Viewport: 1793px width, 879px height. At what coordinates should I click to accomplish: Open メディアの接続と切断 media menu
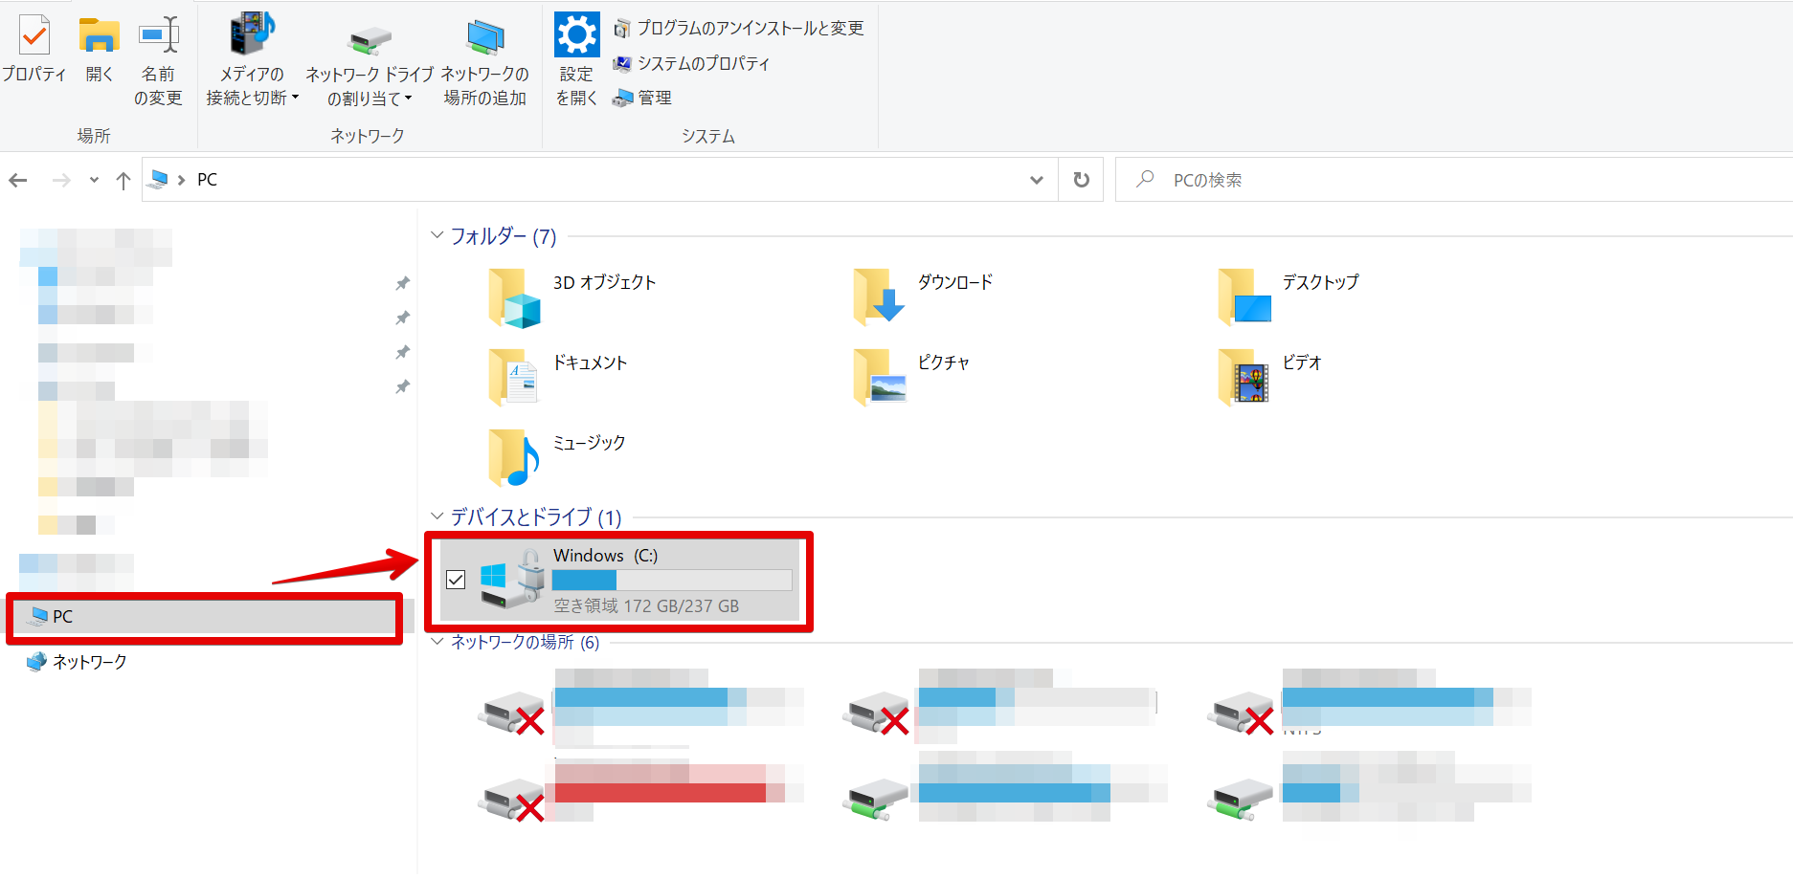252,59
